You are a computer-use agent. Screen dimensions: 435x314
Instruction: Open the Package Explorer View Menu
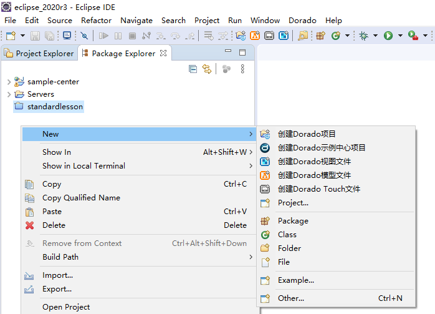242,69
